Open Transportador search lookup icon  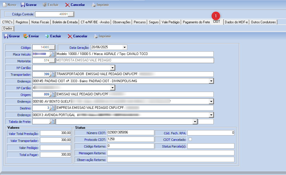coord(52,74)
